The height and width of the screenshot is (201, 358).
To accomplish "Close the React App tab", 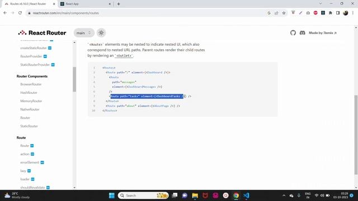I will [x=110, y=4].
